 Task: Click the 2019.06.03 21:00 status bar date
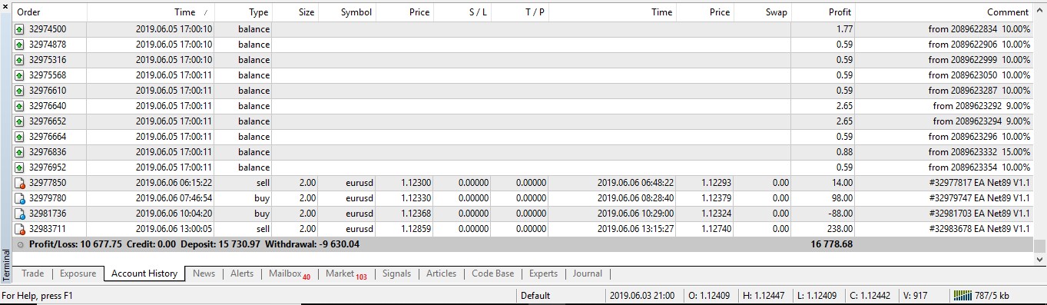click(x=642, y=295)
